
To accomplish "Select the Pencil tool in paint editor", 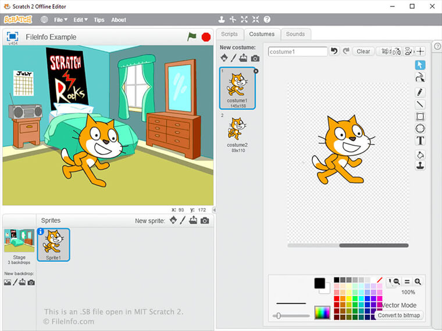I will (x=420, y=92).
